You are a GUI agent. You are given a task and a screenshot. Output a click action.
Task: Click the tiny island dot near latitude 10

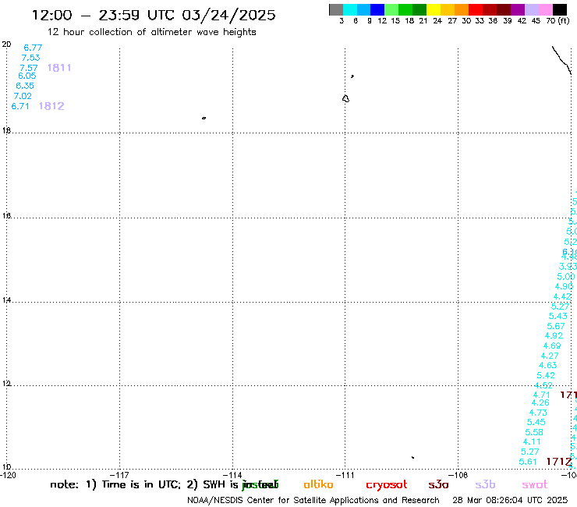coord(413,457)
